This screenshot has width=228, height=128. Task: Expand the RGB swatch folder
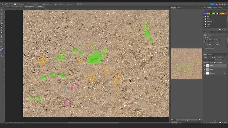pos(204,16)
